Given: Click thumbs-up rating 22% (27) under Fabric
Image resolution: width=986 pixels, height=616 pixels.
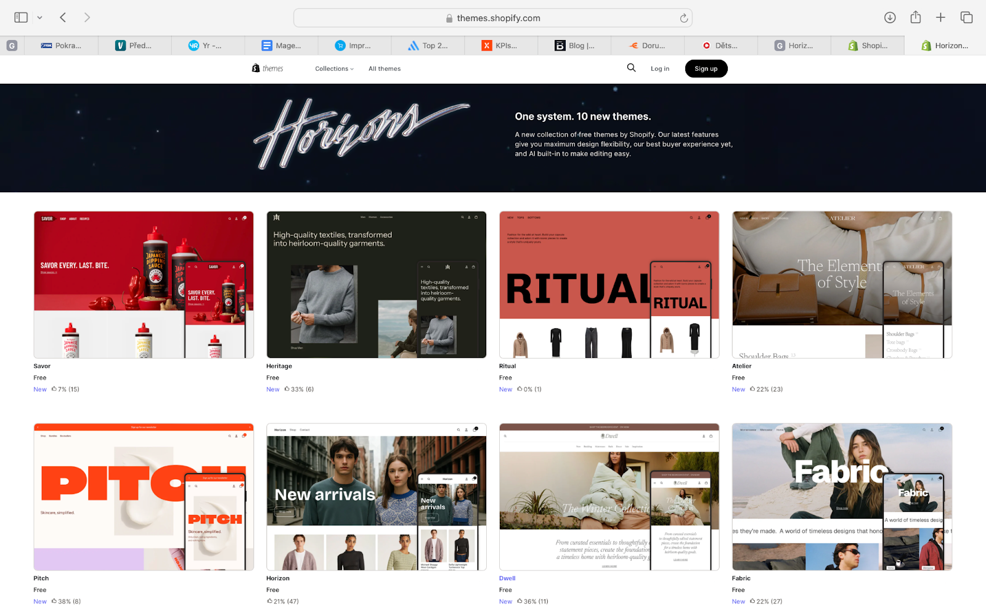Looking at the screenshot, I should coord(766,601).
